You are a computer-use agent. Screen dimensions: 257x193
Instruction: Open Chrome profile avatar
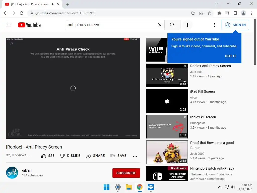click(x=243, y=13)
